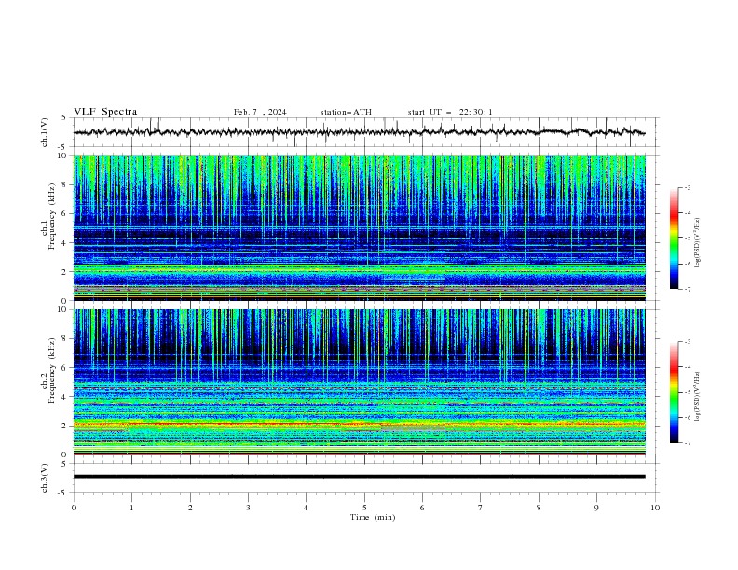
Task: Click the 'Time (min)' axis label
Action: pyautogui.click(x=373, y=517)
